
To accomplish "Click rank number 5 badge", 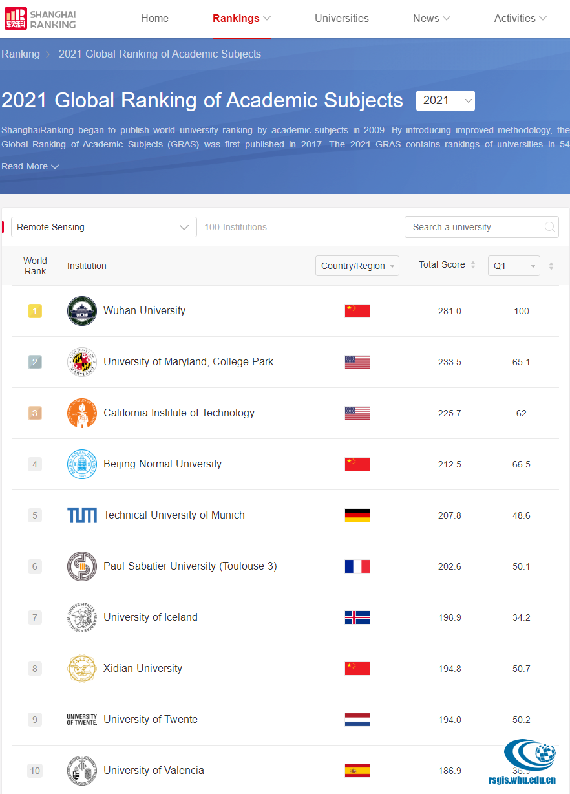I will 35,515.
